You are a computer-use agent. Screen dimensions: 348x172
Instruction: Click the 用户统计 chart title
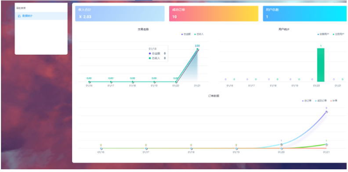[284, 29]
